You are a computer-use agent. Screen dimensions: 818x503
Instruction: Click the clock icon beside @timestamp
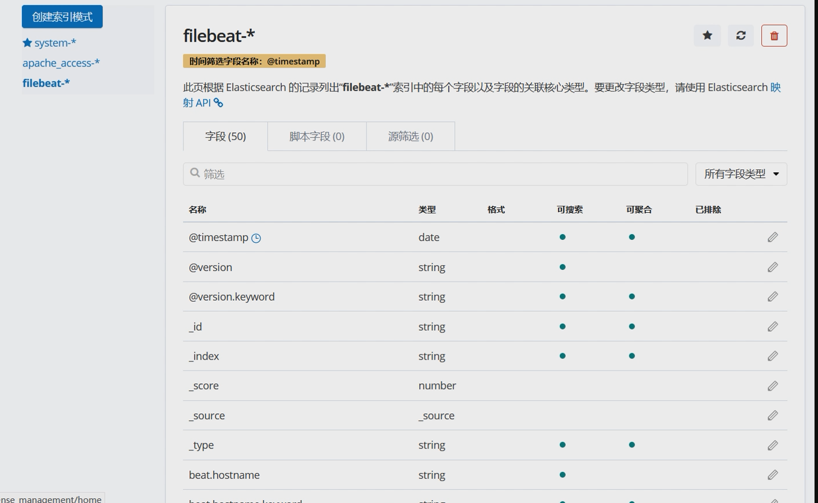[256, 238]
